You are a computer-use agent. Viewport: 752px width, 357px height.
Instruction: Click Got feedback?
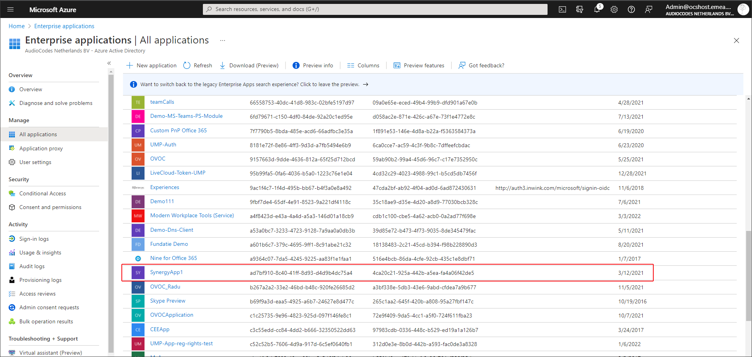pos(481,65)
